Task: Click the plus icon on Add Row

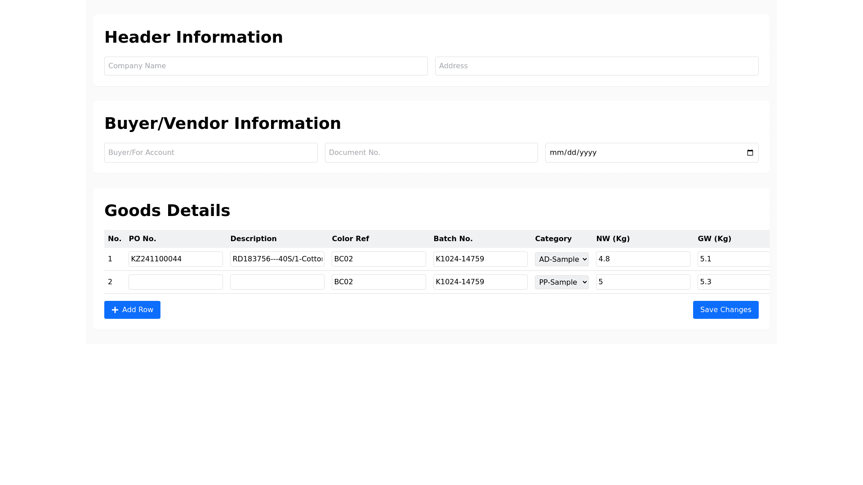Action: tap(115, 310)
